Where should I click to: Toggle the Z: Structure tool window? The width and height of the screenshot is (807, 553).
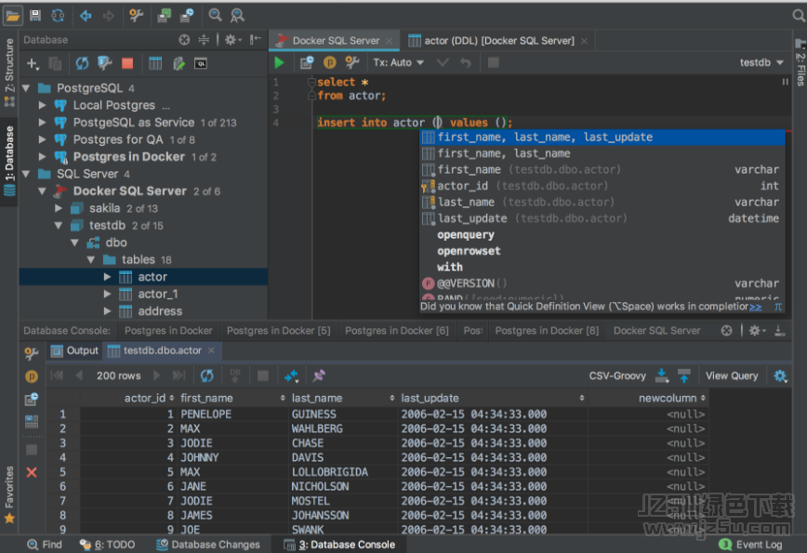click(x=9, y=72)
